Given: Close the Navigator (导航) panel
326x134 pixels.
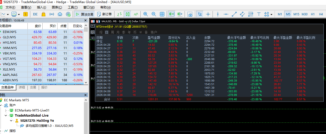Looking at the screenshot, I should pyautogui.click(x=86, y=95).
